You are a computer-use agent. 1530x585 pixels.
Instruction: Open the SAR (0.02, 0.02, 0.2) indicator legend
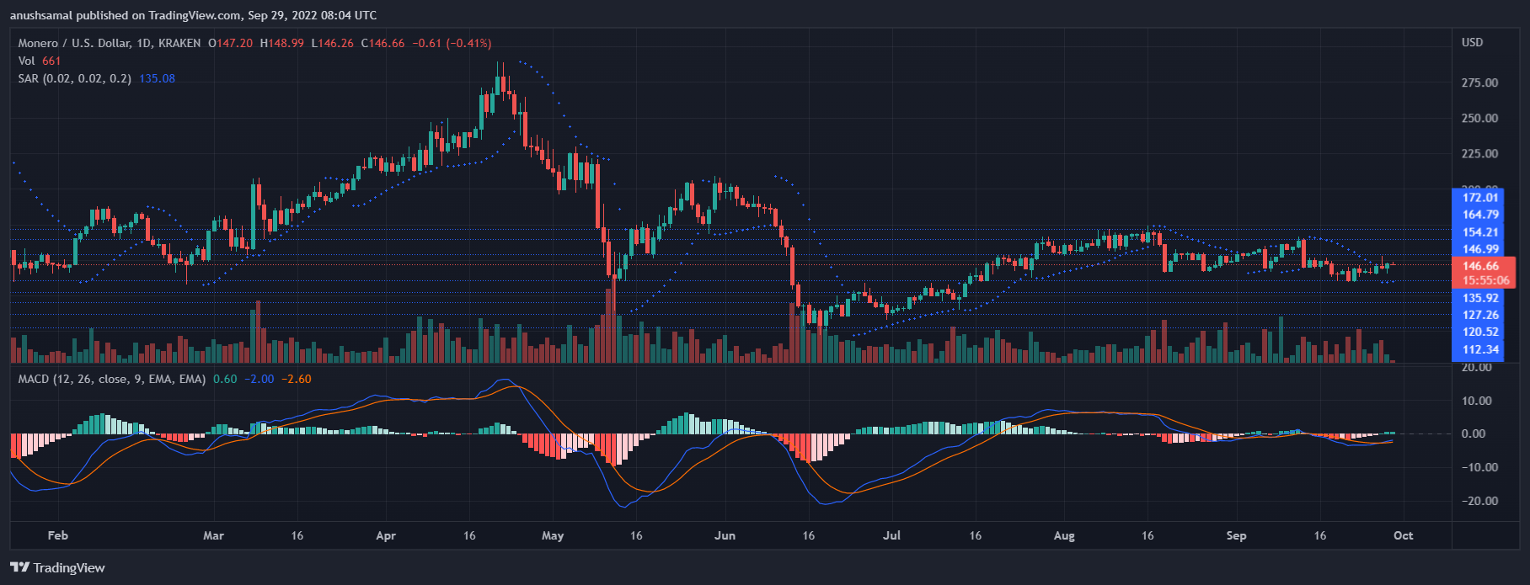[x=74, y=78]
